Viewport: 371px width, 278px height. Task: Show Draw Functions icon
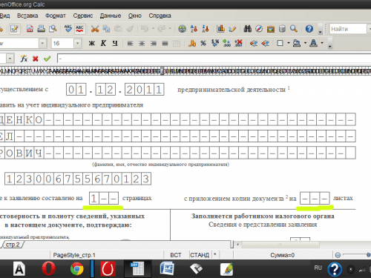[232, 29]
